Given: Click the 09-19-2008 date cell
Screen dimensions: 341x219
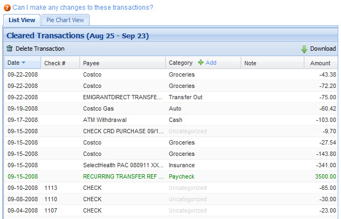Looking at the screenshot, I should (23, 108).
